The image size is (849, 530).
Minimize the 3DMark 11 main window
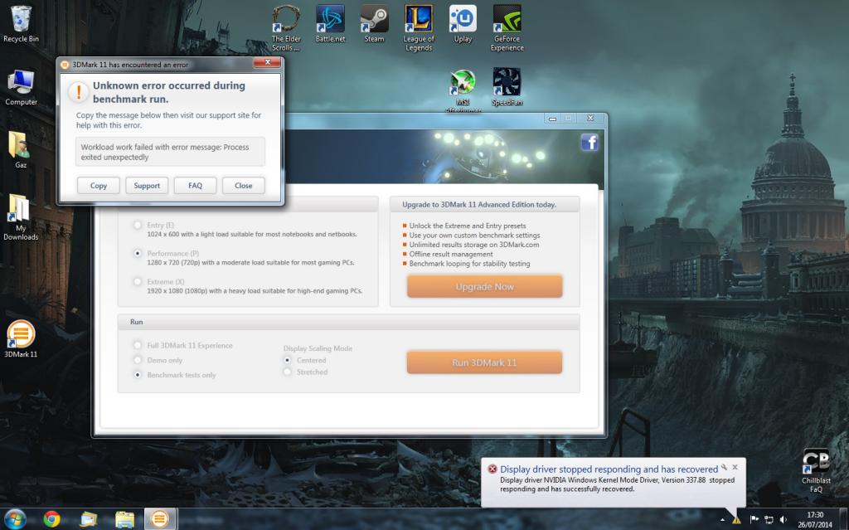[x=552, y=118]
